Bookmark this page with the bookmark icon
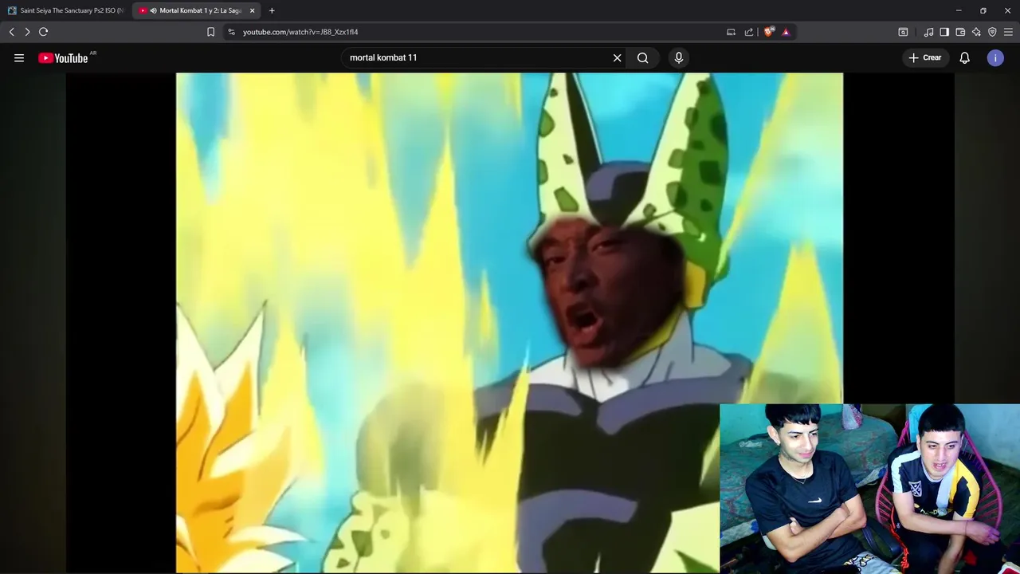This screenshot has width=1020, height=574. 210,32
